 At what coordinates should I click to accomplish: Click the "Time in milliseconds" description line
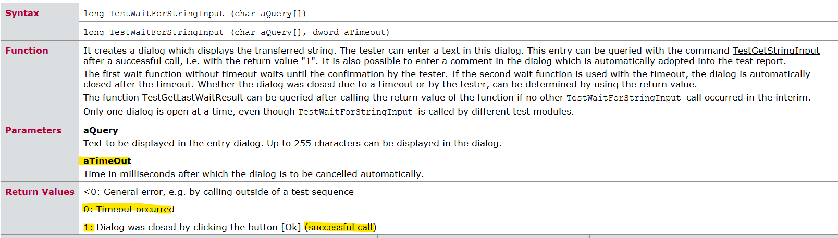click(253, 174)
